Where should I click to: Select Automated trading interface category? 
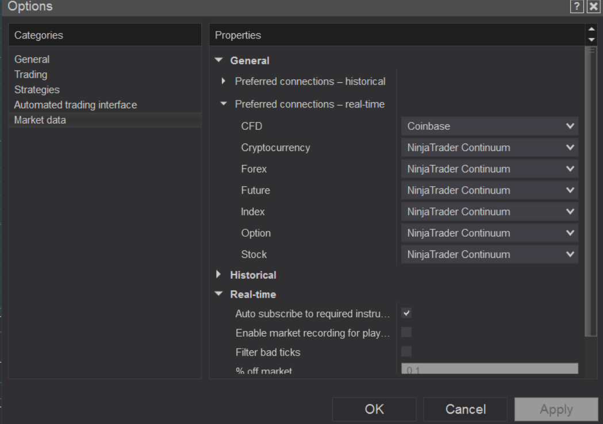[75, 105]
